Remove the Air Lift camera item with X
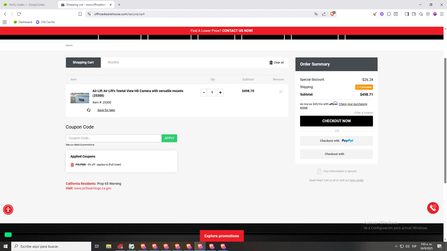This screenshot has width=447, height=251. [281, 92]
